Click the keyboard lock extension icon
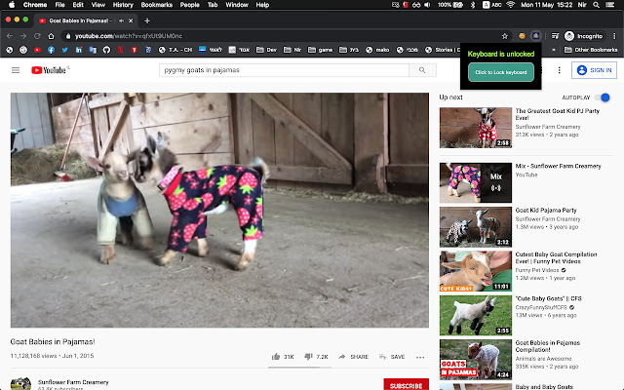Viewport: 624px width, 390px height. [x=536, y=36]
